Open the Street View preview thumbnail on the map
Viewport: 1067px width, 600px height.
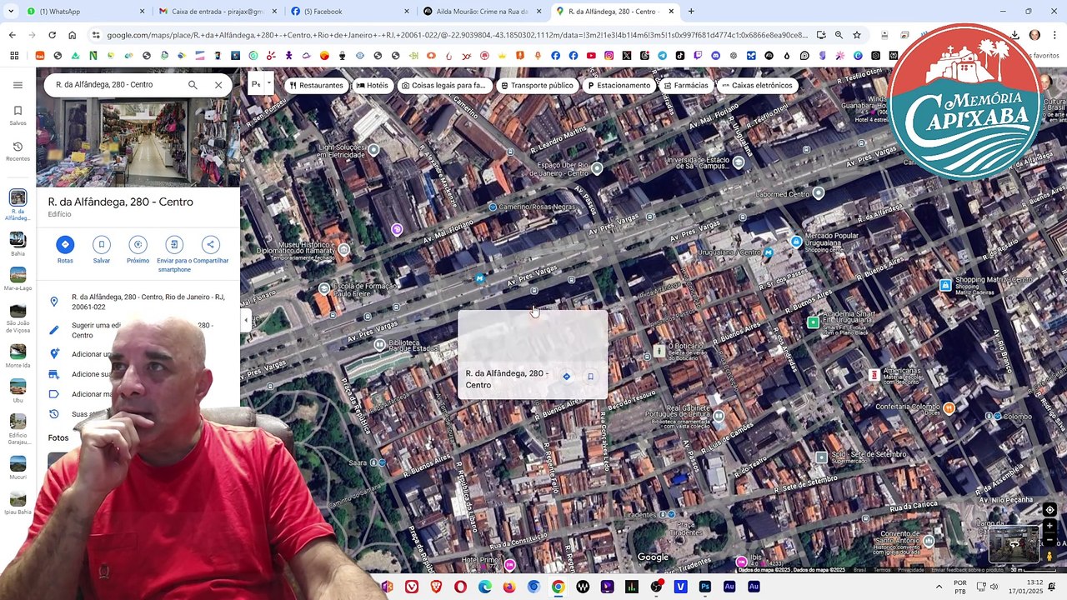point(1014,544)
